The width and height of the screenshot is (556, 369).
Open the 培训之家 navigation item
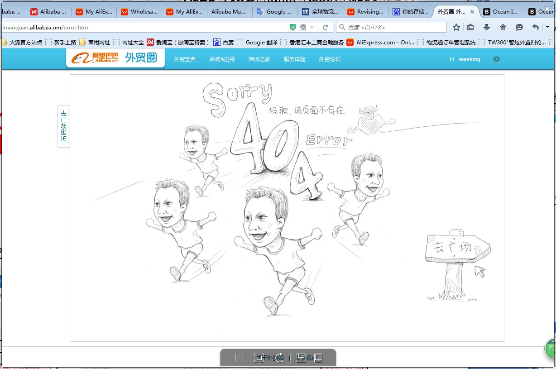[x=259, y=59]
